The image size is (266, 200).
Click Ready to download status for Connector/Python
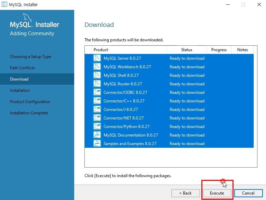pos(187,127)
